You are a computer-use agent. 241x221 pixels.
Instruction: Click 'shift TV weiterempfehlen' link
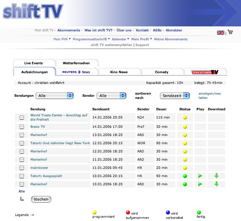(x=112, y=45)
